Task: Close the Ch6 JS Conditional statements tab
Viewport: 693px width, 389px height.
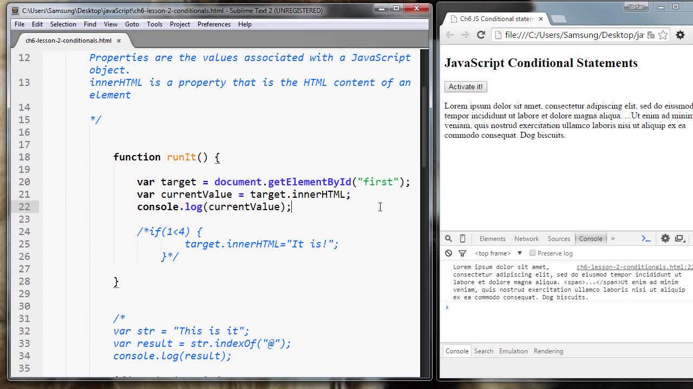Action: point(540,19)
